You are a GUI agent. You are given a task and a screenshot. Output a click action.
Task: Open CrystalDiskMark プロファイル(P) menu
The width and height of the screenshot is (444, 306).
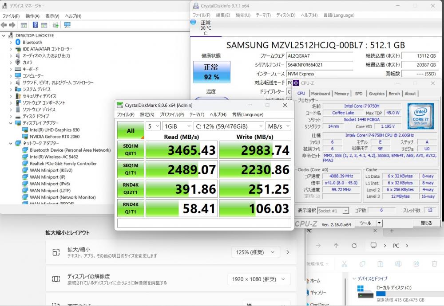click(171, 114)
